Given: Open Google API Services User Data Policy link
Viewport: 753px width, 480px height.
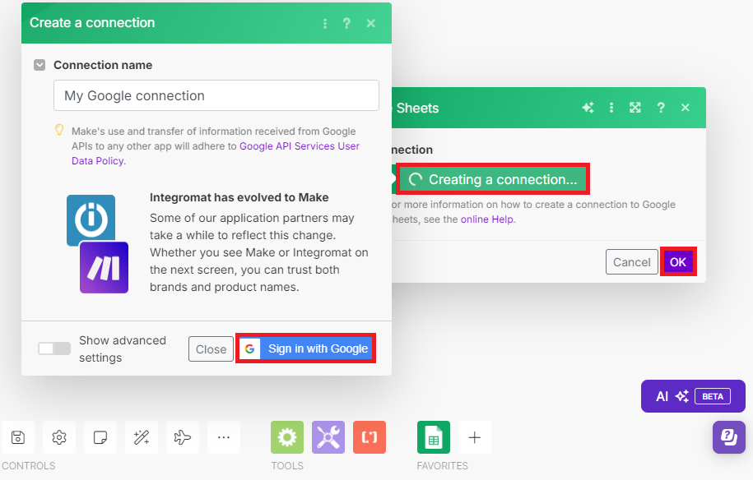Looking at the screenshot, I should pyautogui.click(x=215, y=154).
